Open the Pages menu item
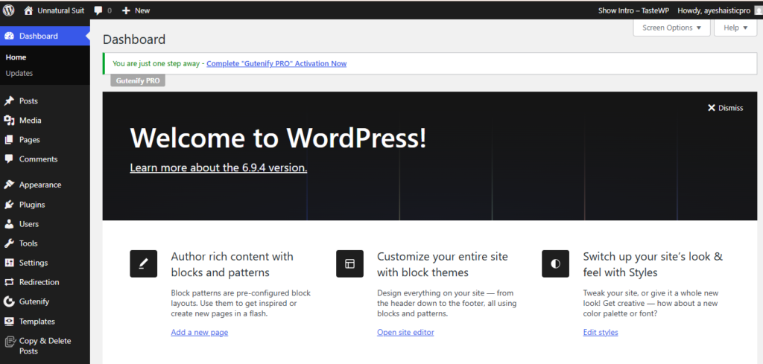The height and width of the screenshot is (364, 763). (x=30, y=140)
